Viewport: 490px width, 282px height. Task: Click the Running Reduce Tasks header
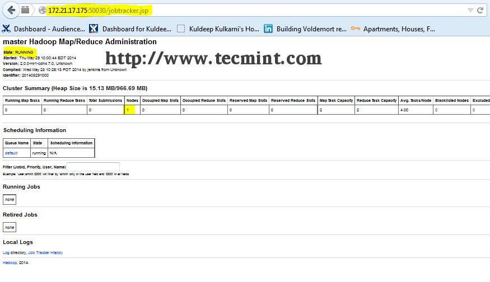[64, 101]
